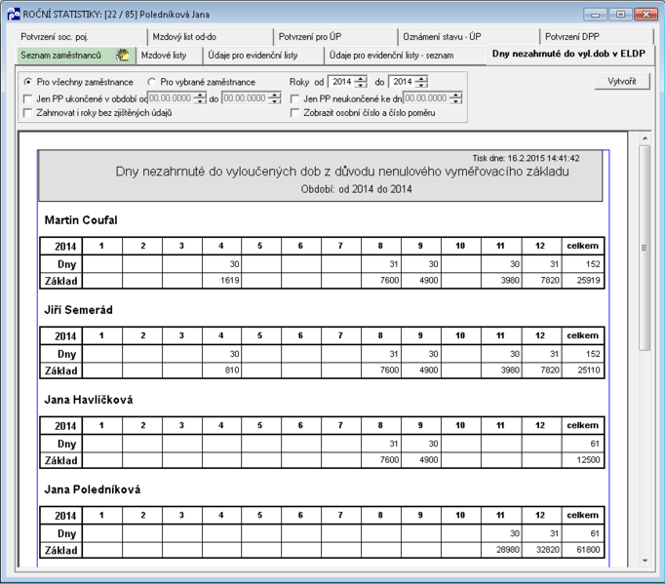This screenshot has height=584, width=665.
Task: Step up the PP ukončené start date
Action: coord(200,96)
